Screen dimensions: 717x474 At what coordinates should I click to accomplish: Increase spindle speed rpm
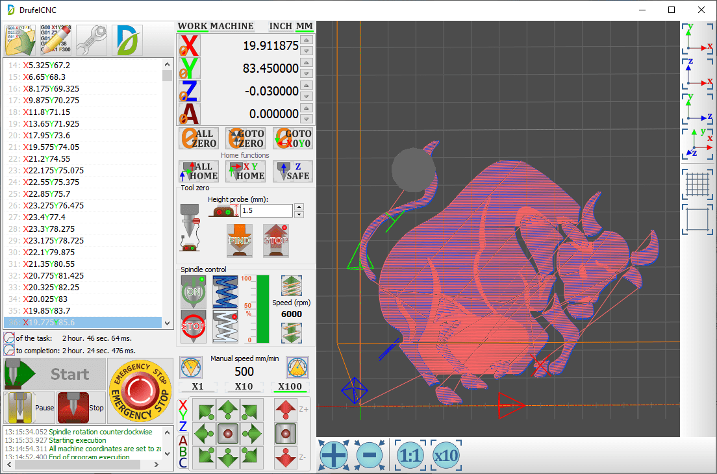click(x=291, y=286)
